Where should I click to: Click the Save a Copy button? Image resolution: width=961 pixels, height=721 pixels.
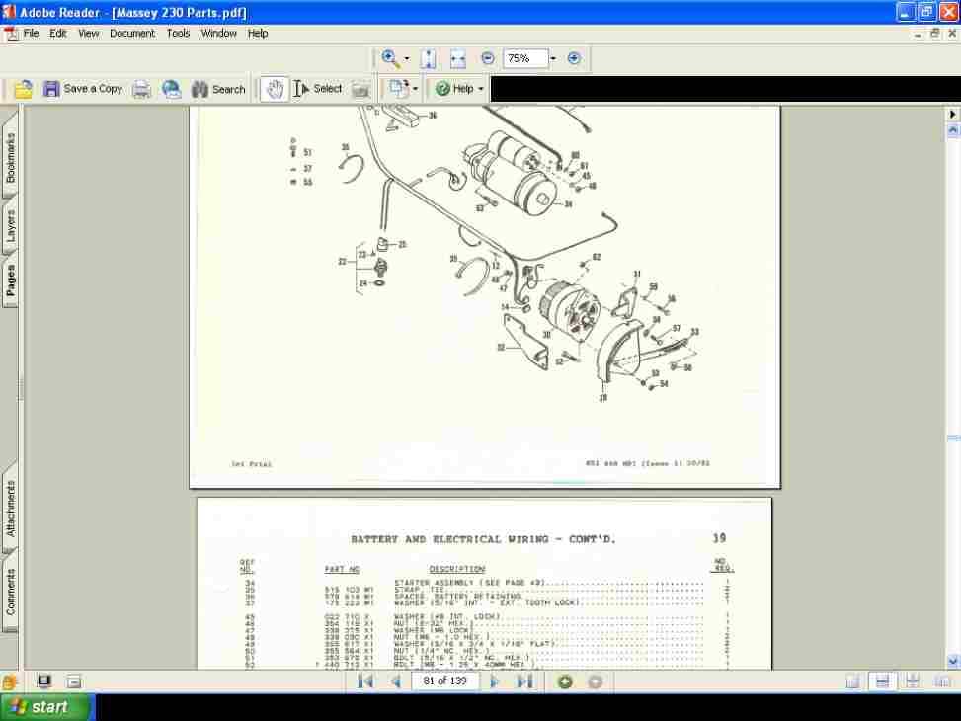[x=85, y=88]
